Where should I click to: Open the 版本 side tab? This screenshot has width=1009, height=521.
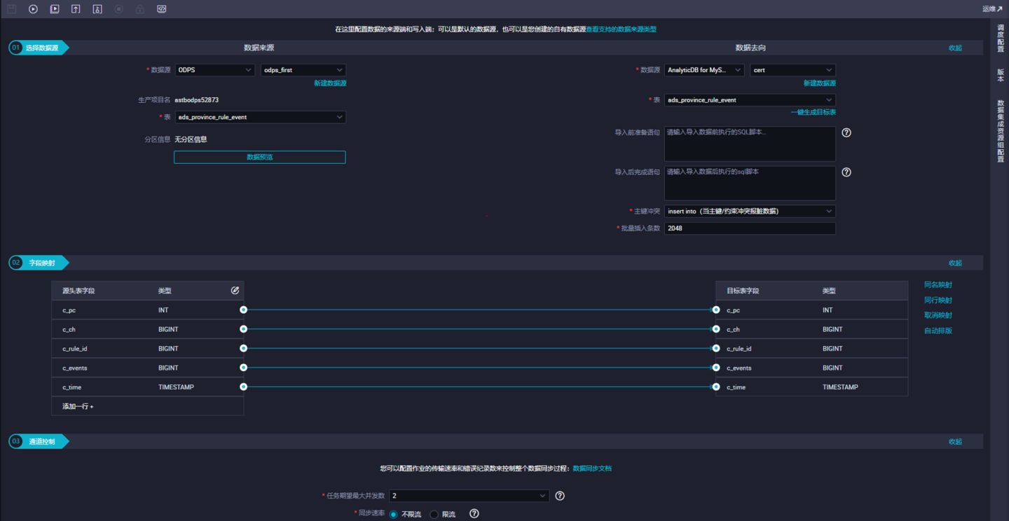click(x=1000, y=75)
